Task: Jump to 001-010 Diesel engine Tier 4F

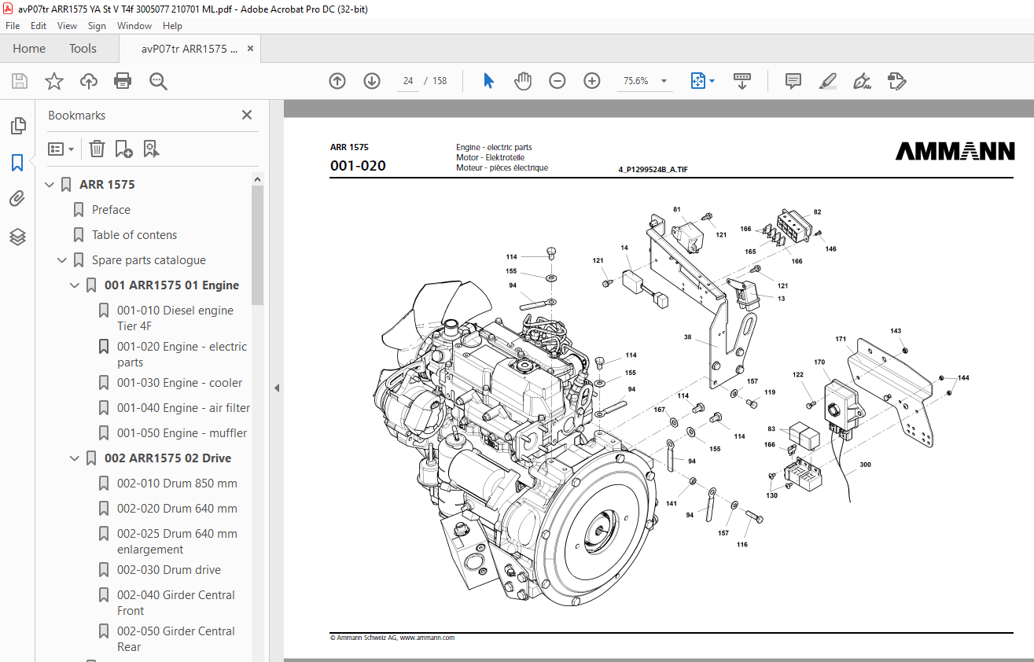Action: 175,318
